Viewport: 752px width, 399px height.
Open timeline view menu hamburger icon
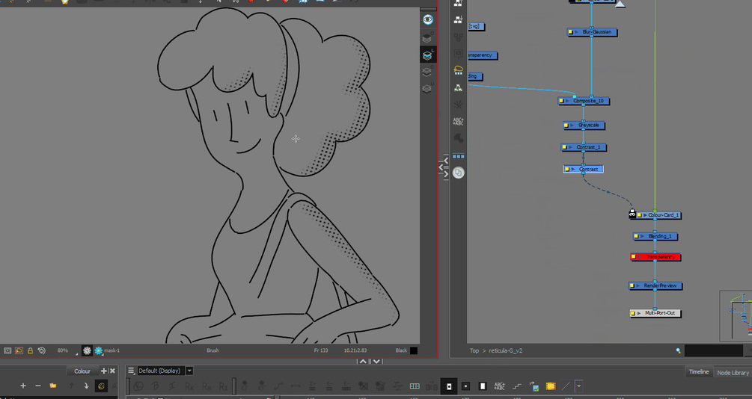(131, 371)
